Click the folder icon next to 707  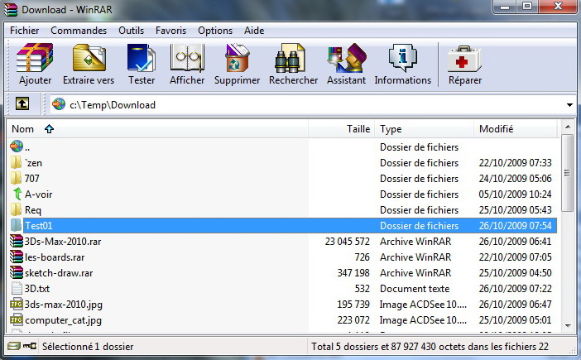click(16, 178)
